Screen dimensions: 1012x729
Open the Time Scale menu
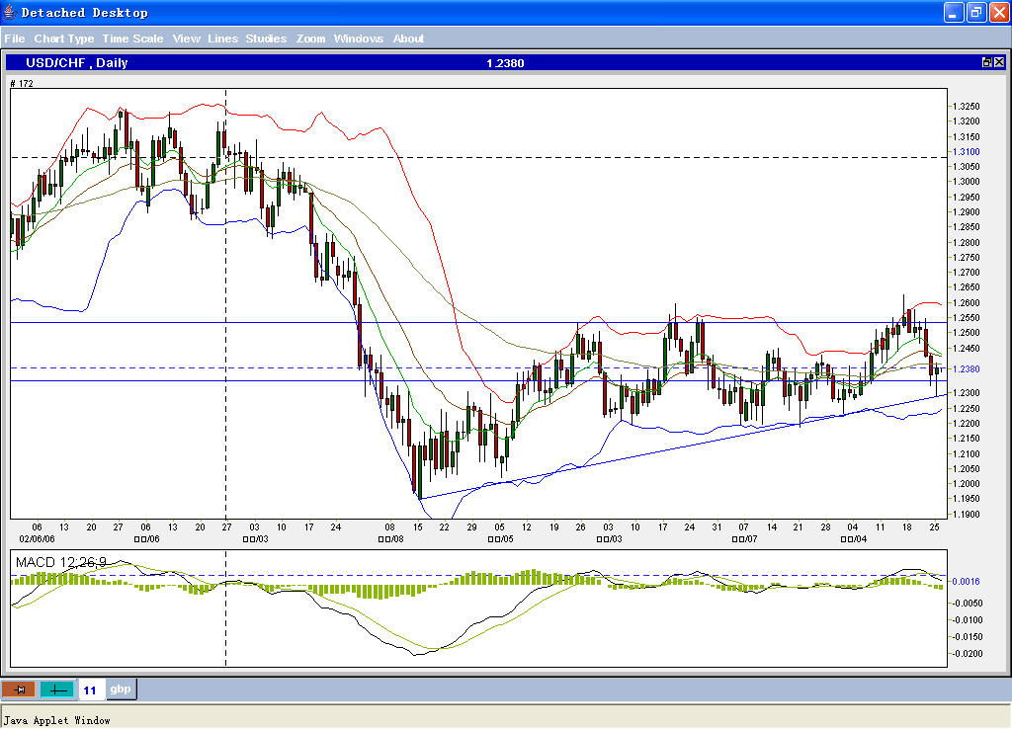pyautogui.click(x=132, y=39)
